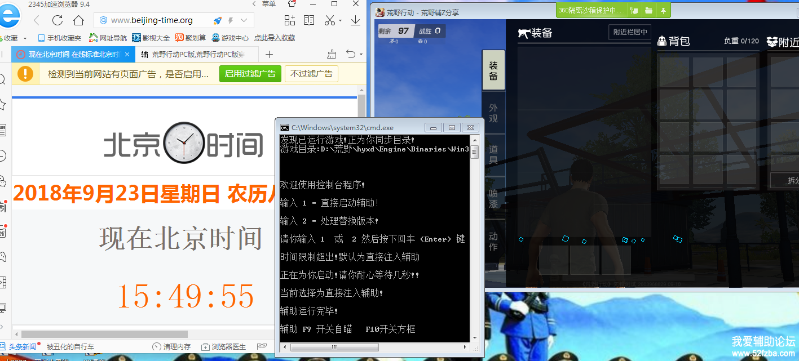Click the cmd.exe title bar icon

point(285,128)
